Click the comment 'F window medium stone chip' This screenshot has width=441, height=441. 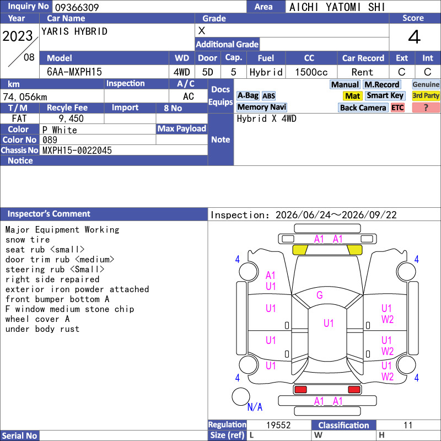pyautogui.click(x=70, y=309)
